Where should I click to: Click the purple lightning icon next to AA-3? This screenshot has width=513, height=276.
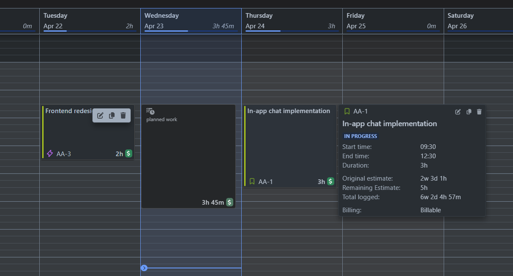click(x=50, y=154)
